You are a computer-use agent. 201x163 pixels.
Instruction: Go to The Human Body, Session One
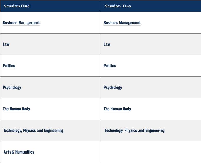pos(16,109)
